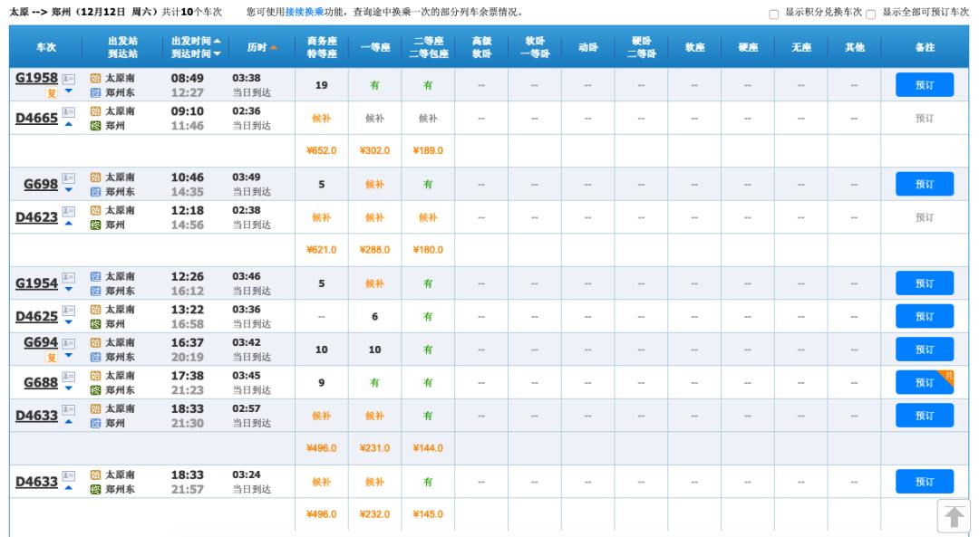Open ID card icon next to G1958
This screenshot has height=537, width=979.
pos(69,79)
